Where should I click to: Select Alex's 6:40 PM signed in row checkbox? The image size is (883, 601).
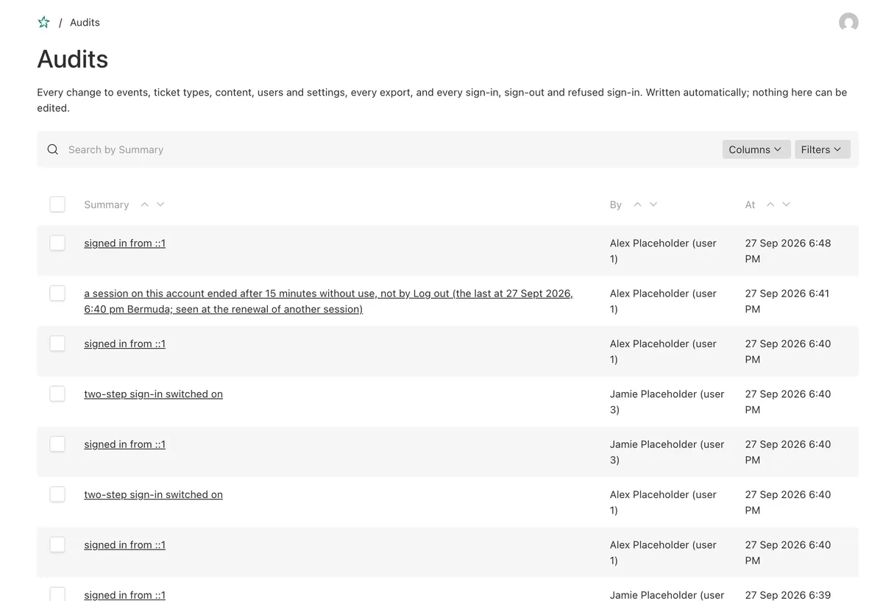tap(57, 344)
